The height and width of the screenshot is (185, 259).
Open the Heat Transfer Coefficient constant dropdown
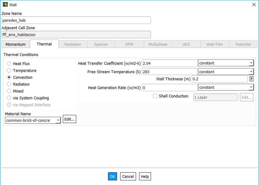click(226, 63)
